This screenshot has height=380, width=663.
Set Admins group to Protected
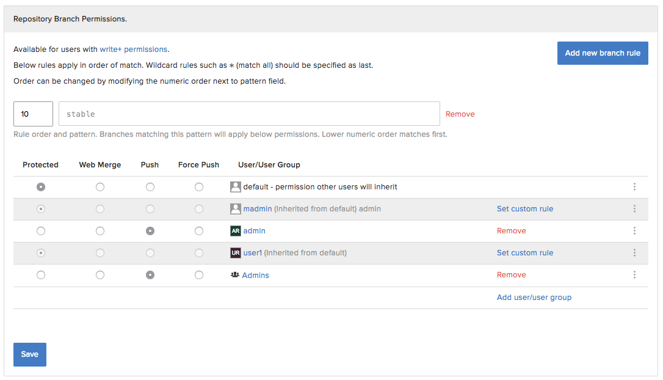coord(41,275)
